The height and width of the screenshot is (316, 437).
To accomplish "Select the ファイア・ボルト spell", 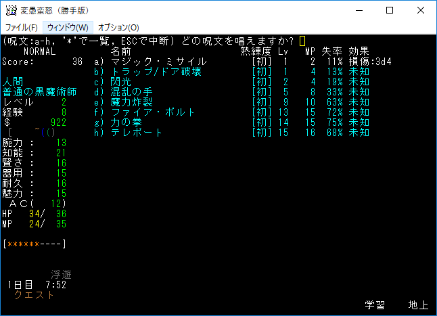I will click(x=153, y=112).
